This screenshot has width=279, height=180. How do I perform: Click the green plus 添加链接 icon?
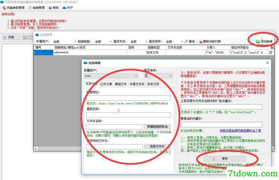258,41
